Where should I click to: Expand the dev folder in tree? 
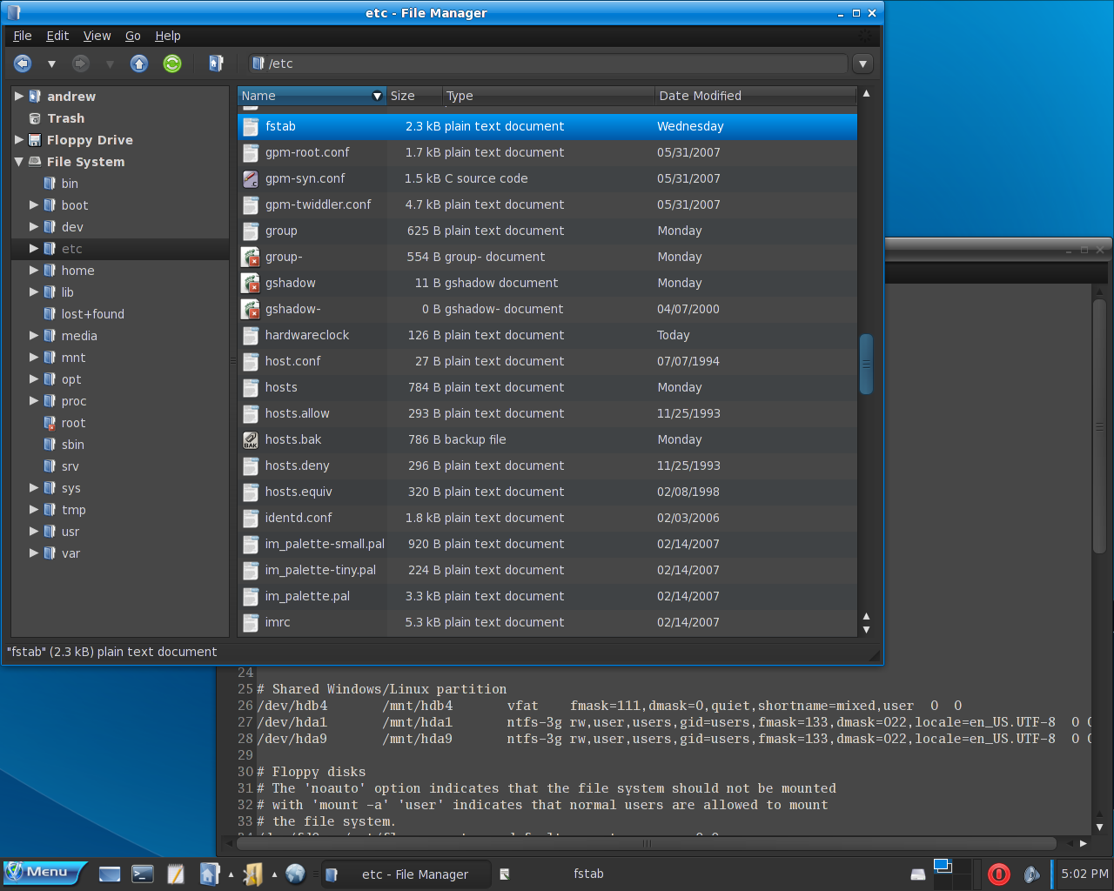34,226
